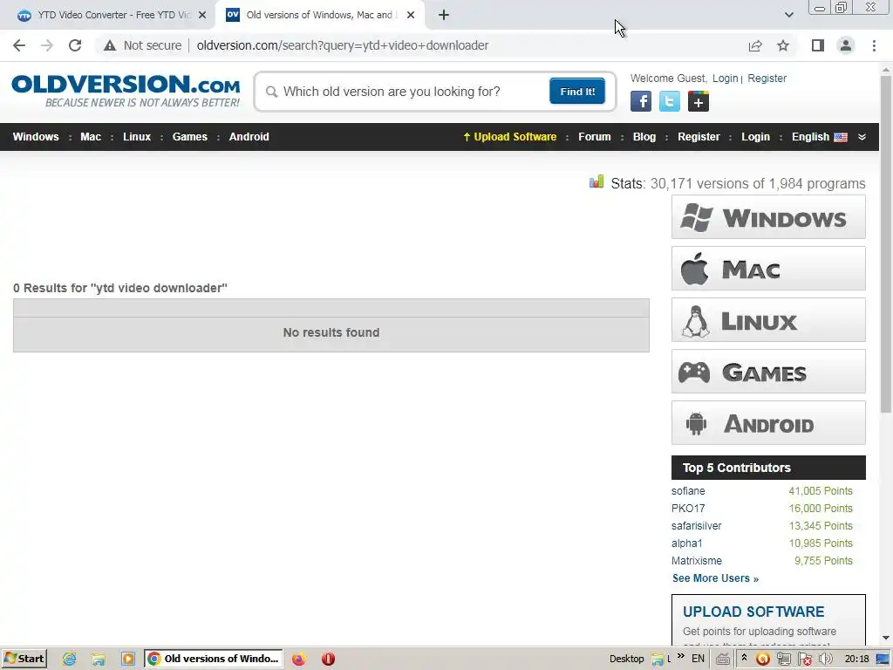Open UPLOAD SOFTWARE sidebar heading
The width and height of the screenshot is (893, 670).
point(753,612)
